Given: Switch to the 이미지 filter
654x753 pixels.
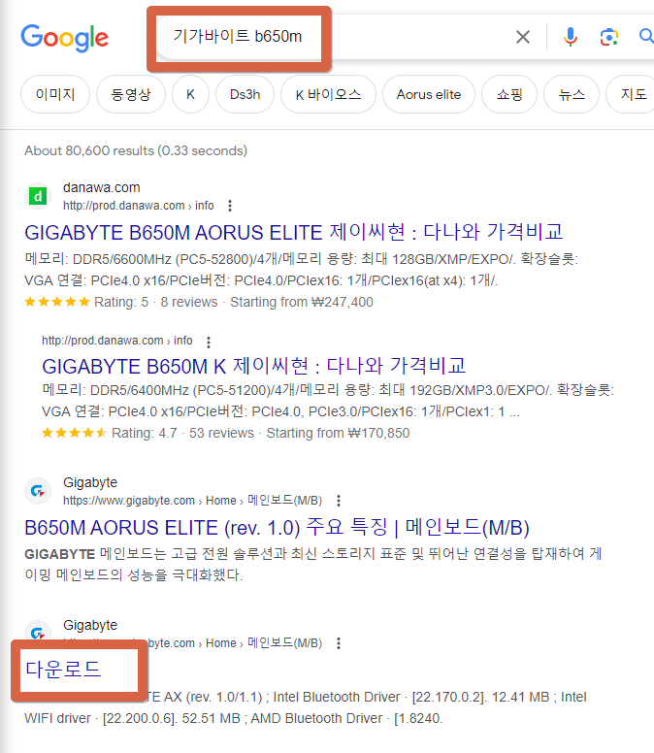Looking at the screenshot, I should click(55, 94).
